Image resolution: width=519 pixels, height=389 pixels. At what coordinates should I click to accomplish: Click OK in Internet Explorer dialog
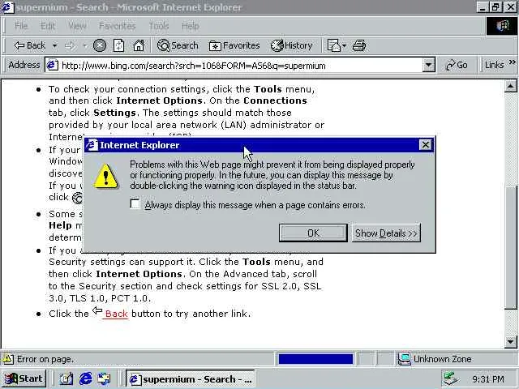[x=313, y=233]
